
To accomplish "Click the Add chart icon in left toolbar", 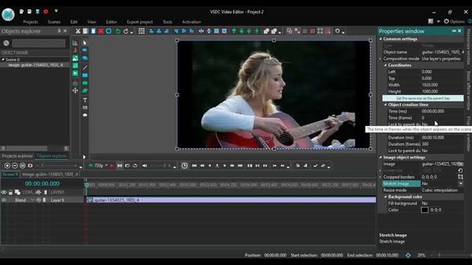I will tap(75, 43).
